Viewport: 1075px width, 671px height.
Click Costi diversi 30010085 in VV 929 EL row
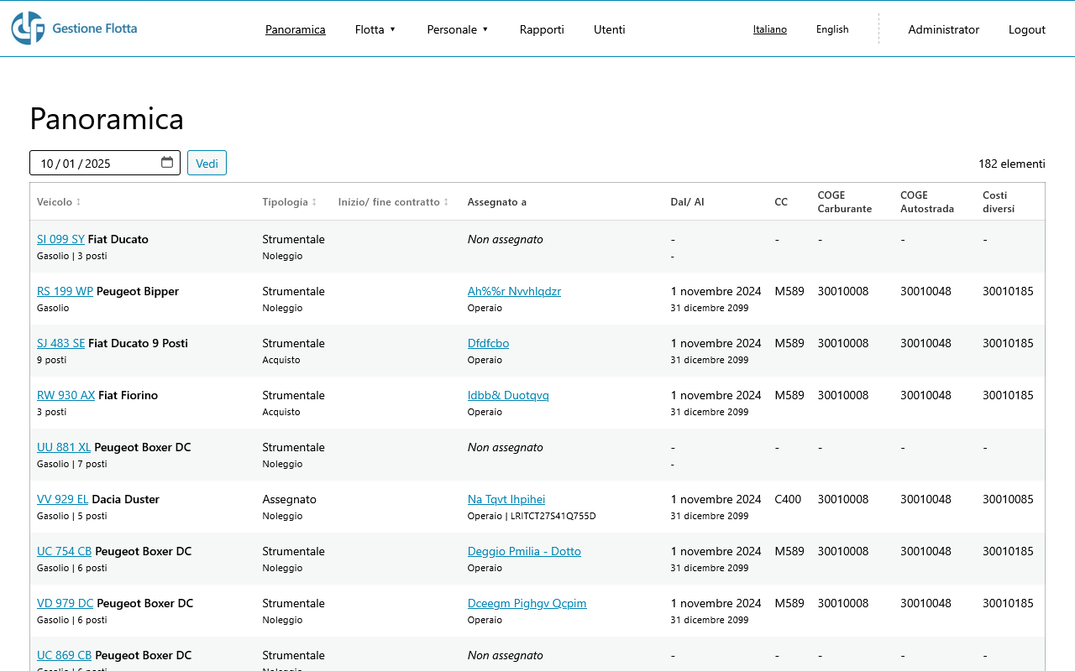[x=1008, y=499]
